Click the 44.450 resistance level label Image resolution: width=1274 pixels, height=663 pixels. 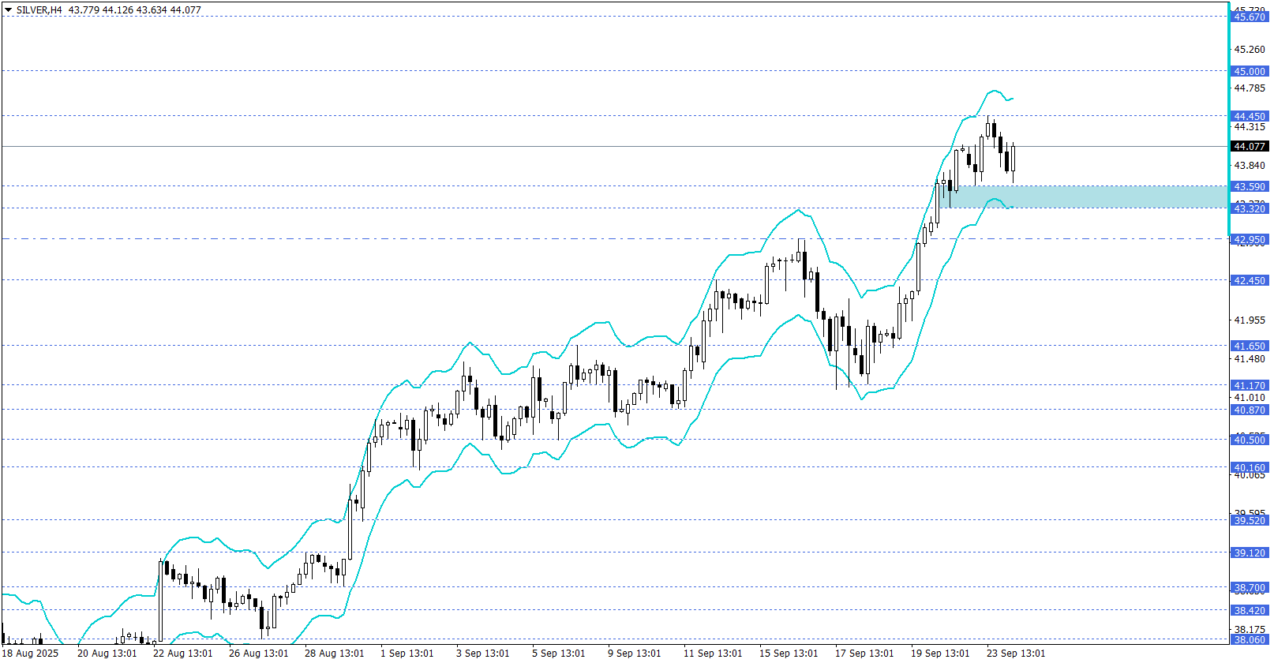coord(1249,116)
